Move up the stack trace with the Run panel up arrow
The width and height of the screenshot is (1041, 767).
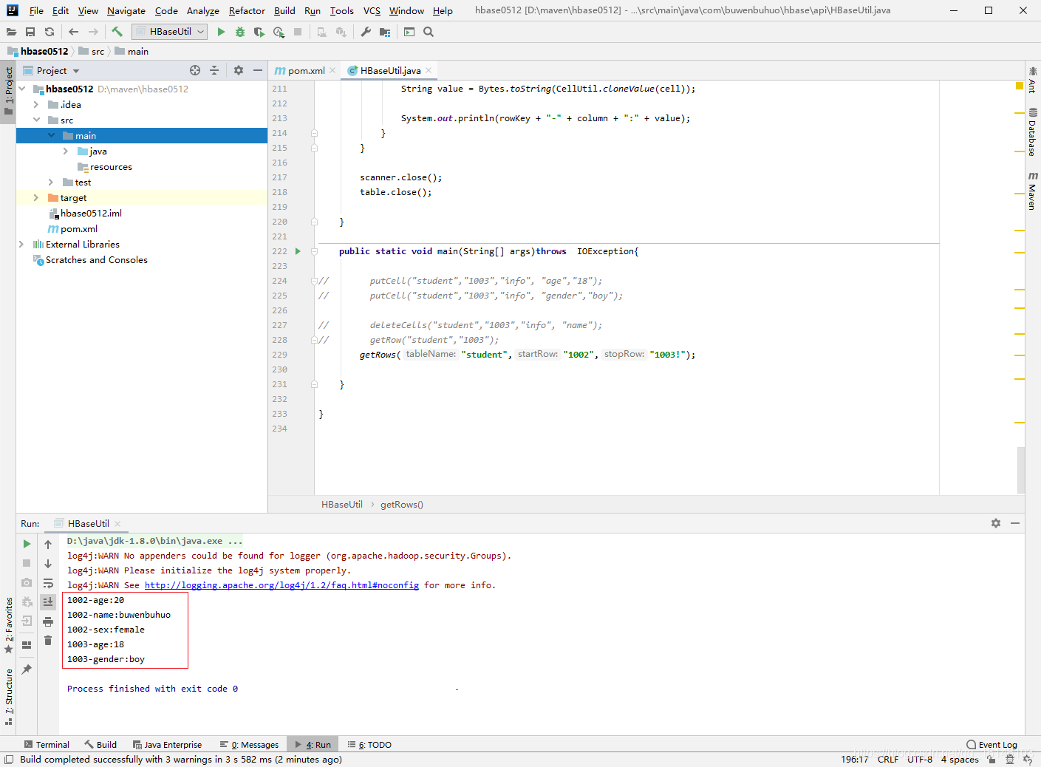tap(48, 545)
